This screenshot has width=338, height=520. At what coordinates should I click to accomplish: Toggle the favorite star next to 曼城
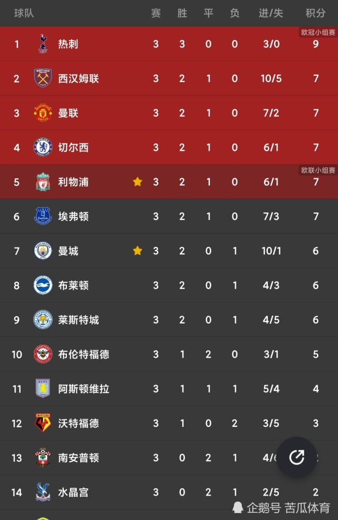point(138,251)
